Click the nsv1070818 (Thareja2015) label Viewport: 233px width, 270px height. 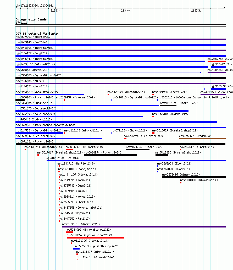click(77, 169)
